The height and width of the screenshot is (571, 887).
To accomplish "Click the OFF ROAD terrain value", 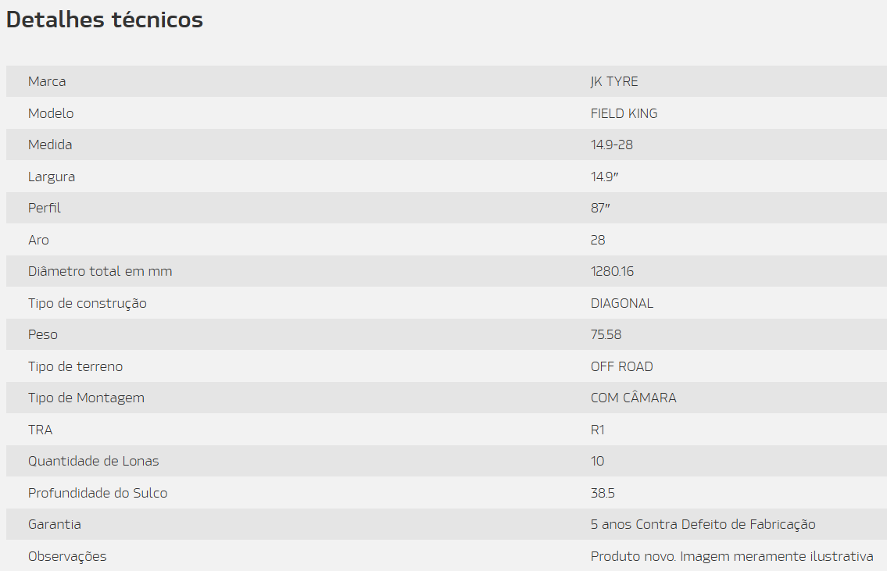I will (622, 366).
